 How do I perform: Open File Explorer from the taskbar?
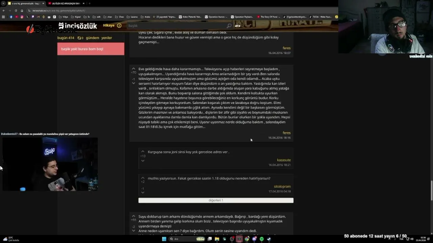pos(217,239)
